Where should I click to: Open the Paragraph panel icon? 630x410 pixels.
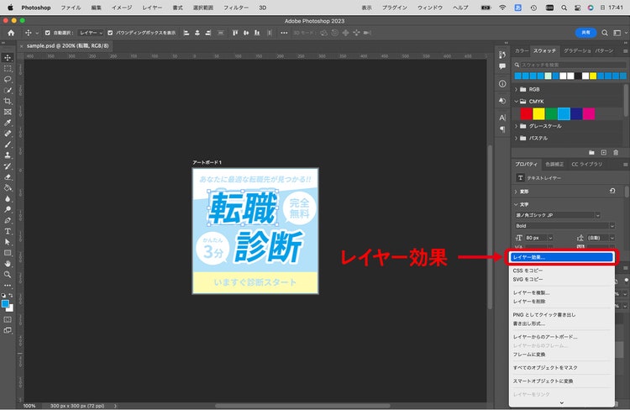click(502, 129)
